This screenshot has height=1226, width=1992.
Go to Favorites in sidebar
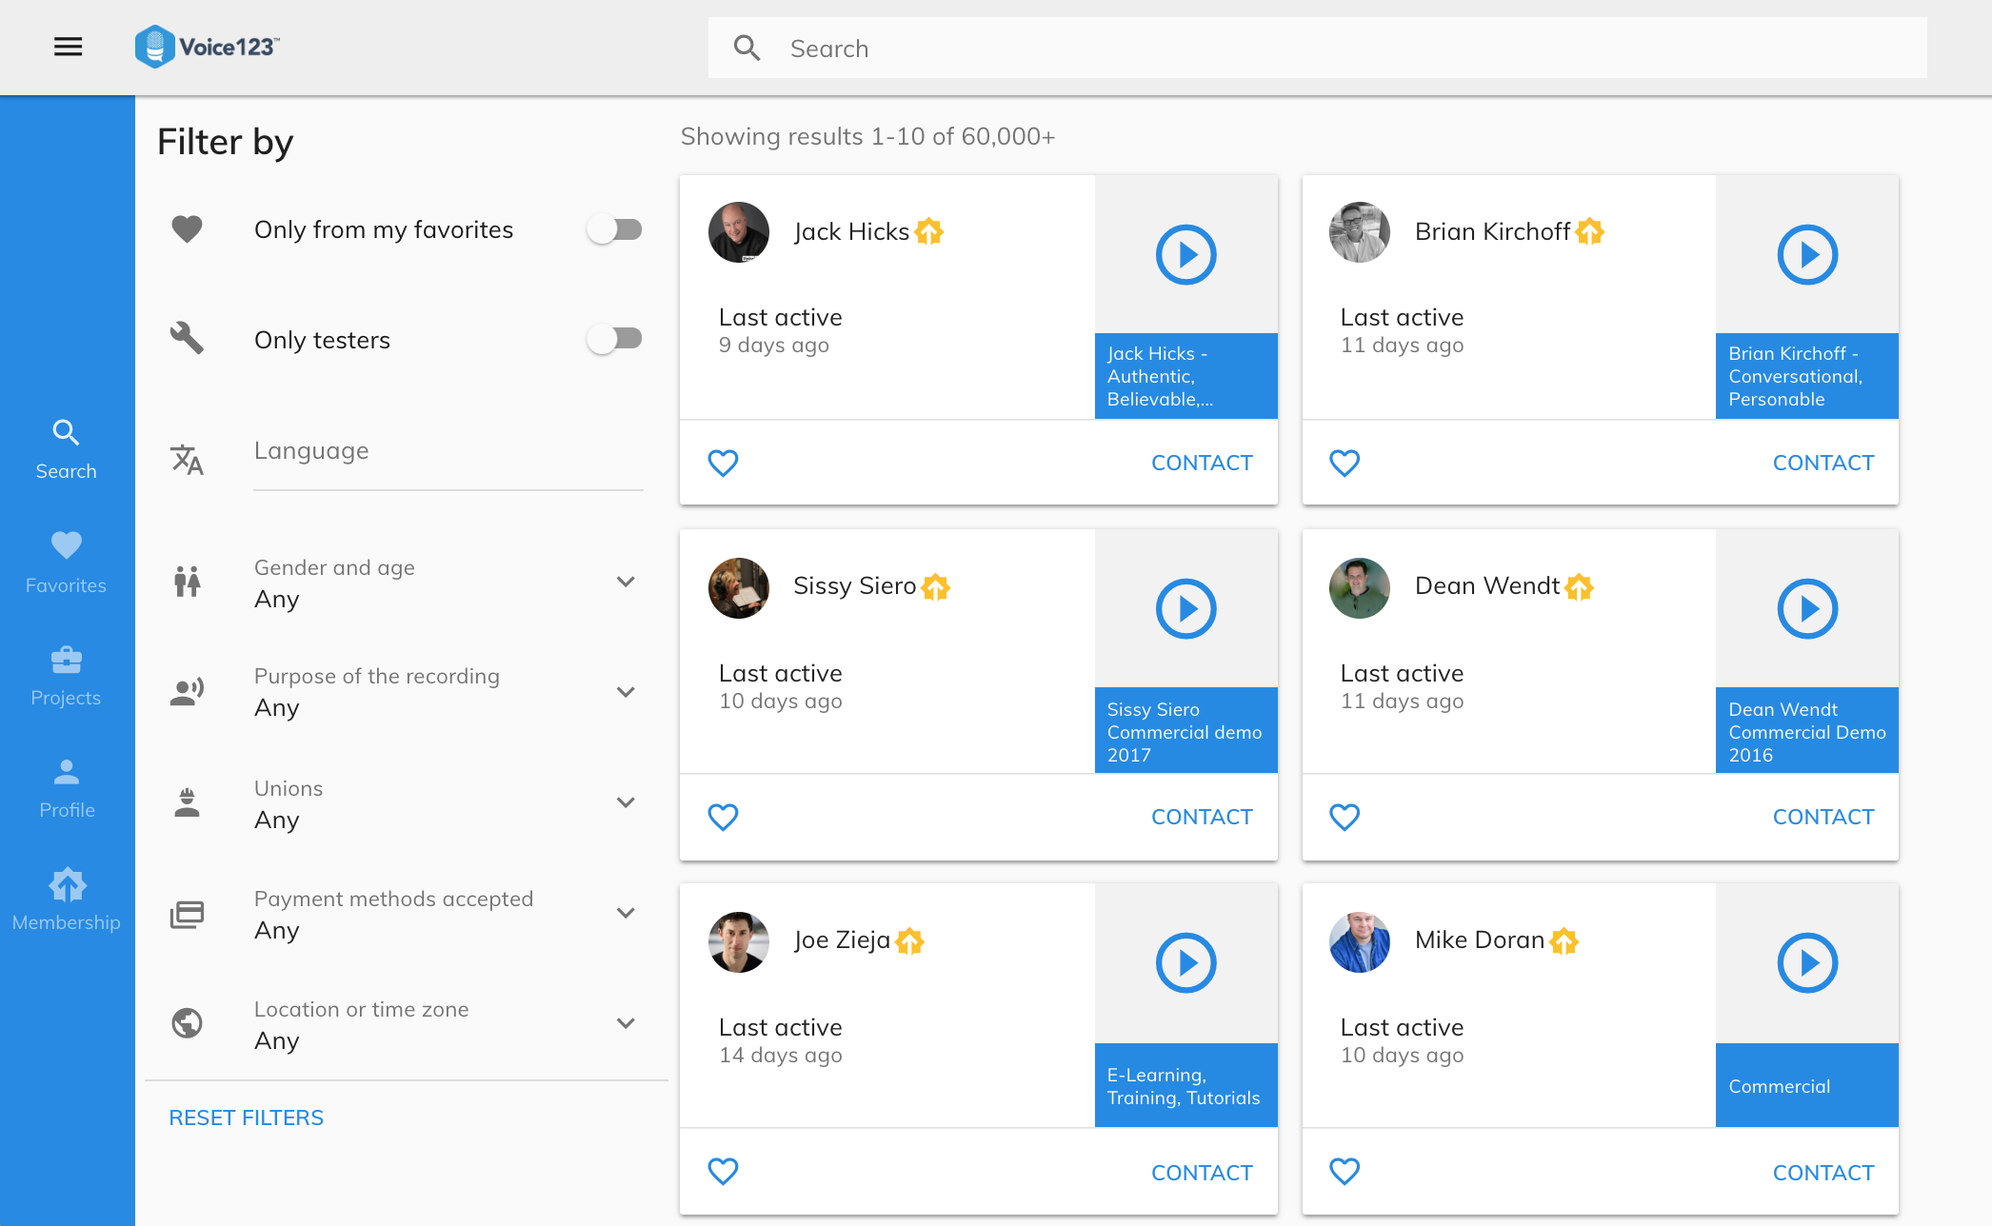[67, 562]
